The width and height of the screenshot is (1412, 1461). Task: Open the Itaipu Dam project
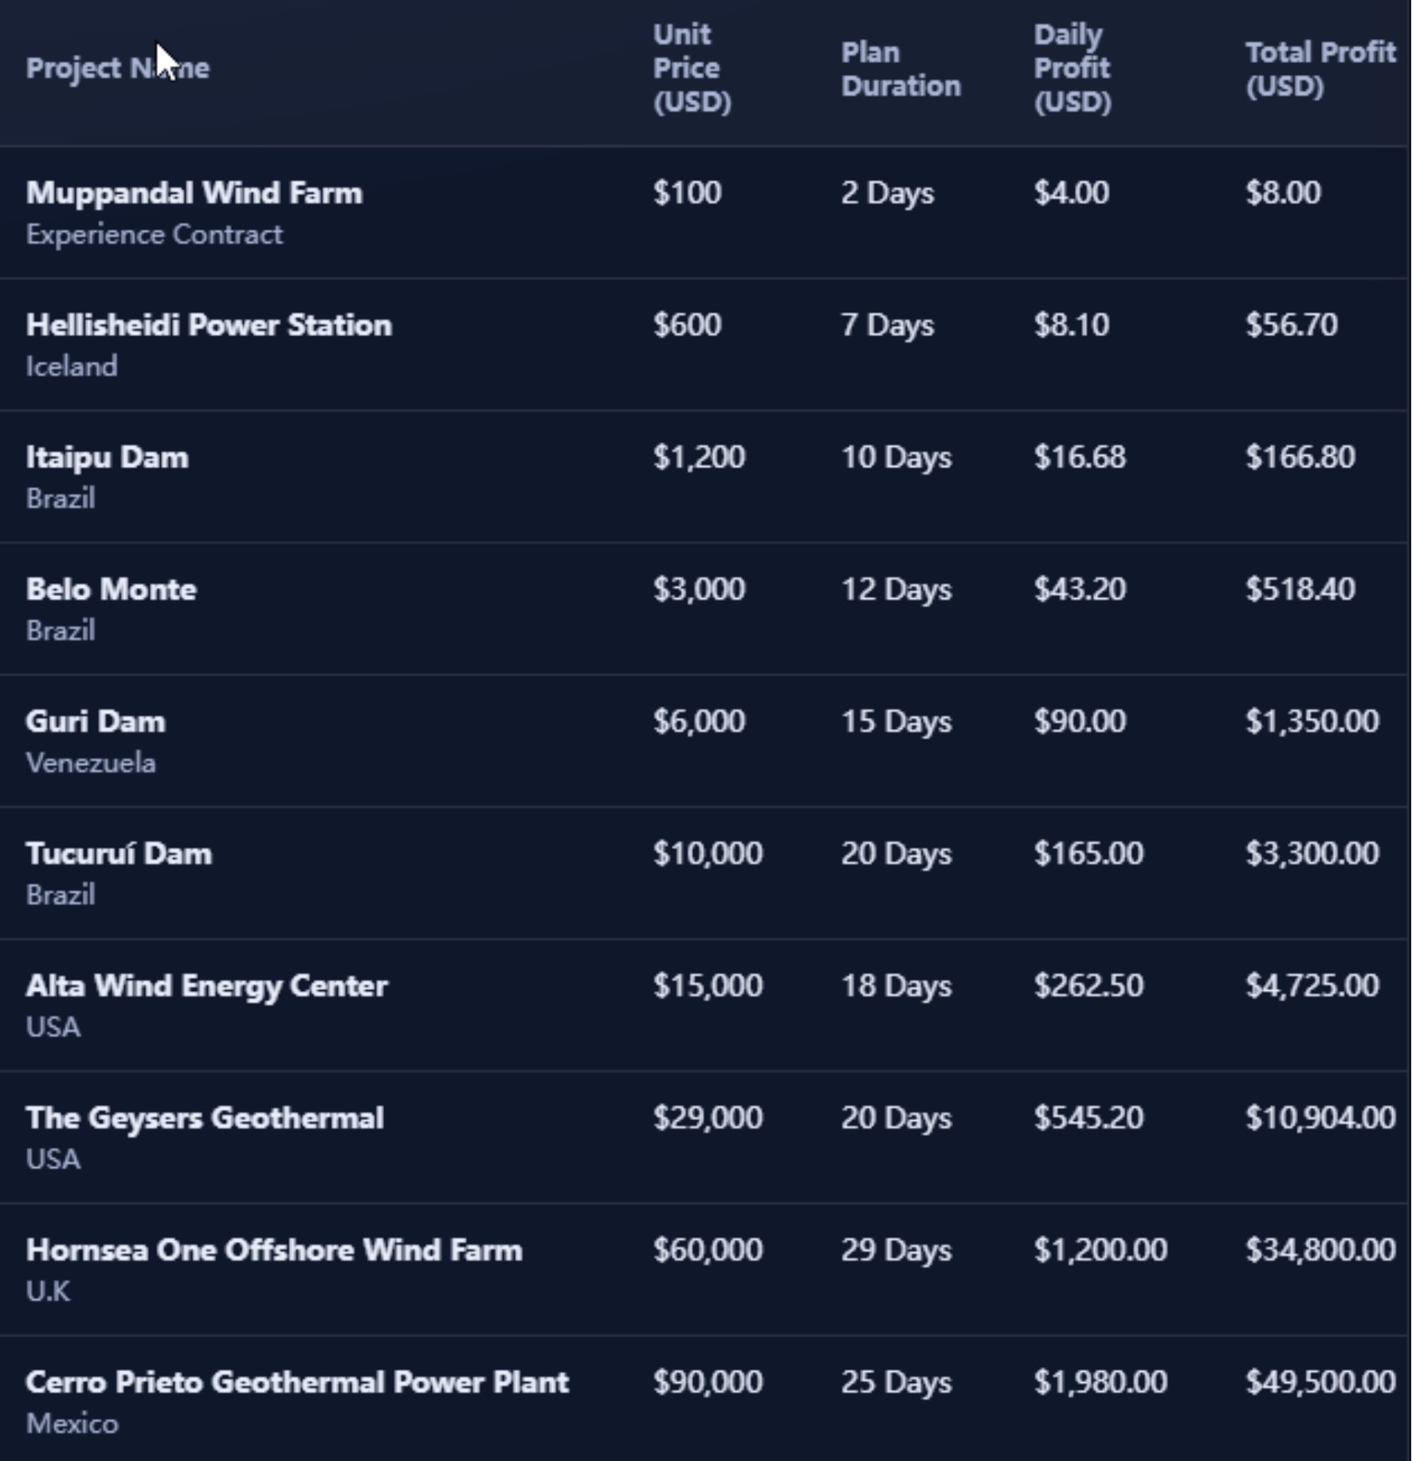click(x=107, y=457)
